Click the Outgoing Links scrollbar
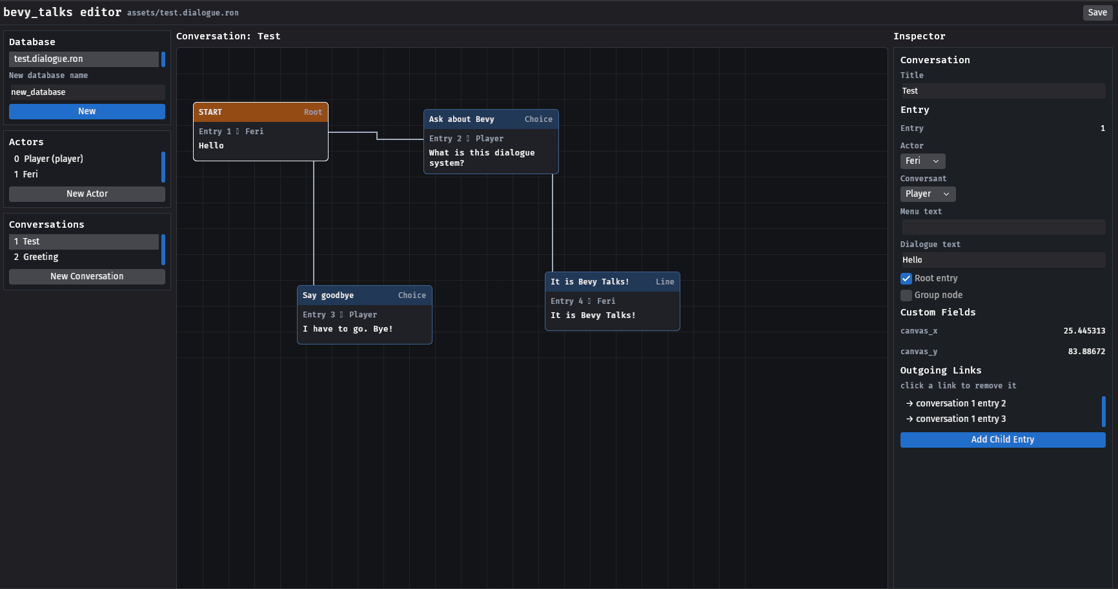 1104,412
